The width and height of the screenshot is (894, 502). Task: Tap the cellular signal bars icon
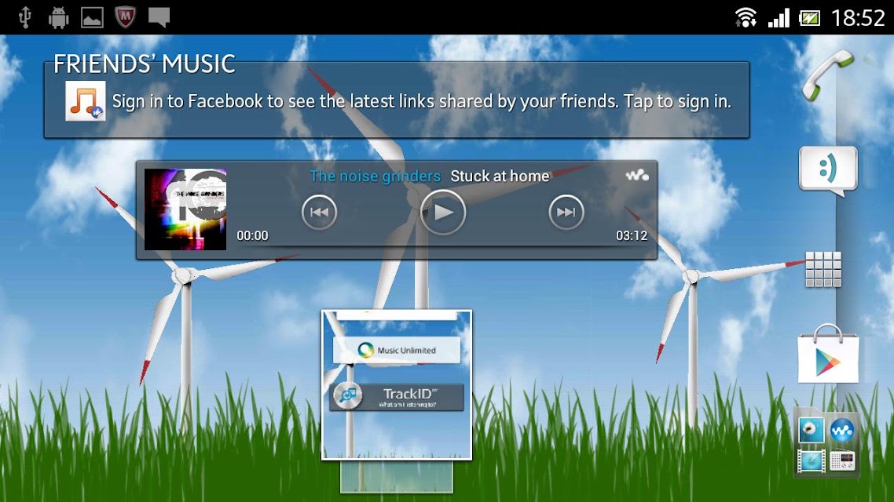(x=779, y=17)
